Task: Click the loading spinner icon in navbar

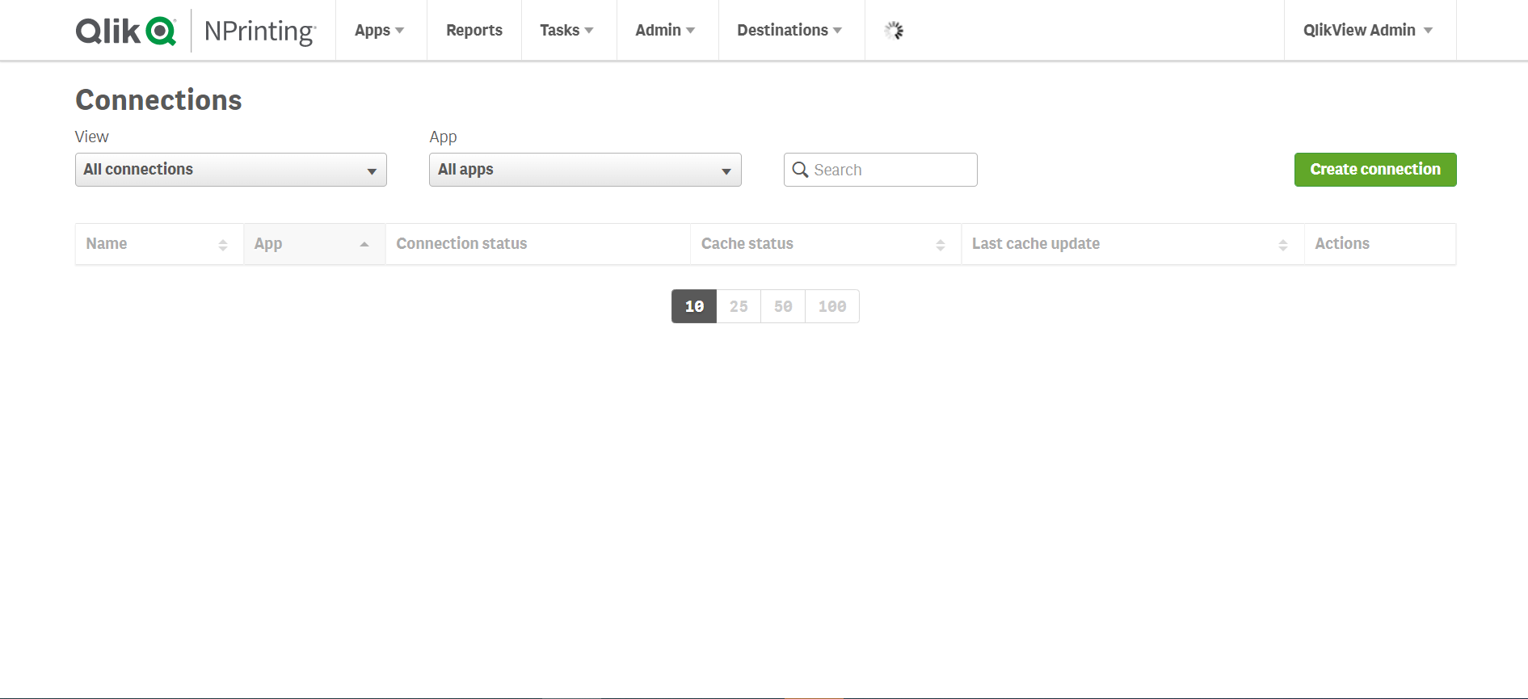Action: pos(894,31)
